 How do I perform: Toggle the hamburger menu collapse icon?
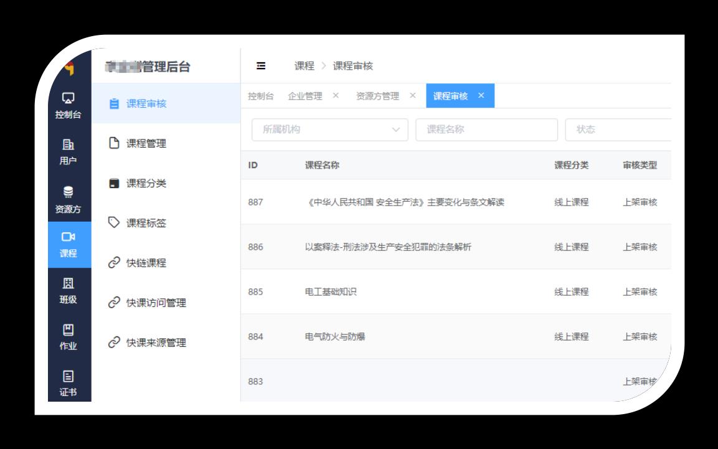[x=261, y=66]
